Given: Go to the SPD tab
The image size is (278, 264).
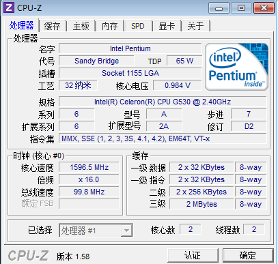Looking at the screenshot, I should tap(138, 26).
